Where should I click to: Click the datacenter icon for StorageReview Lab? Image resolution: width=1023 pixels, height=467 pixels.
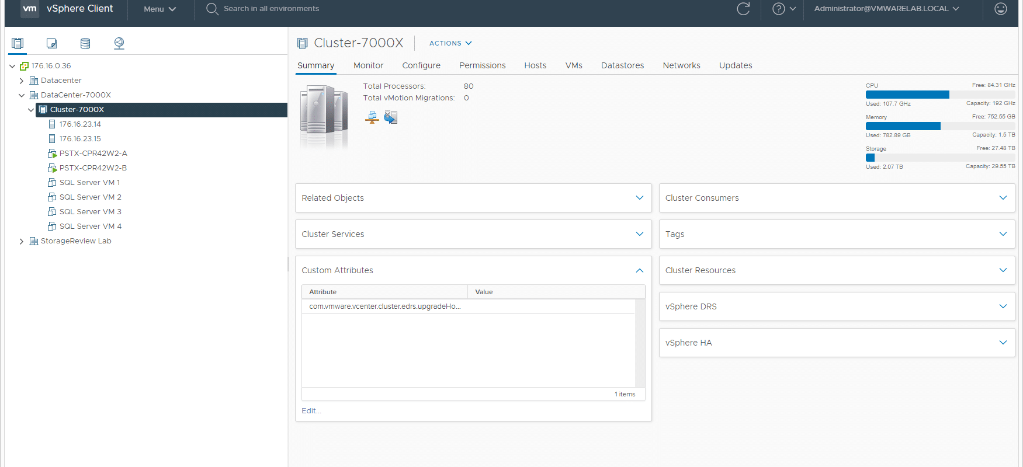click(x=34, y=241)
